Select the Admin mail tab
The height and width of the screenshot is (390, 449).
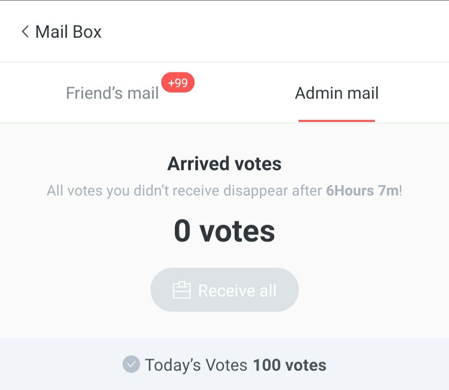[x=336, y=93]
